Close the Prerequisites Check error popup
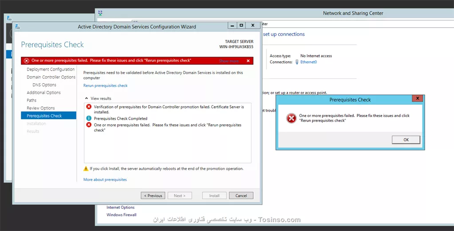This screenshot has height=231, width=454. [418, 98]
